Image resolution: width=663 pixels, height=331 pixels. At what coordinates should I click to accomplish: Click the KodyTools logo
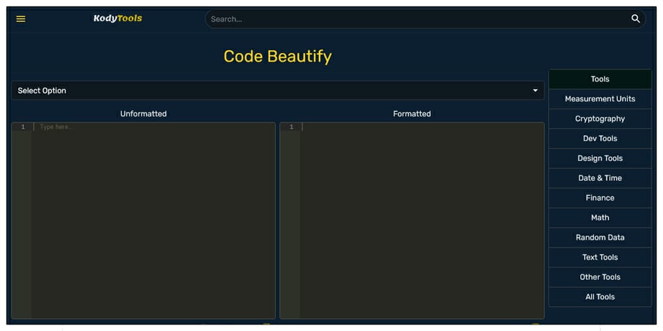(117, 18)
